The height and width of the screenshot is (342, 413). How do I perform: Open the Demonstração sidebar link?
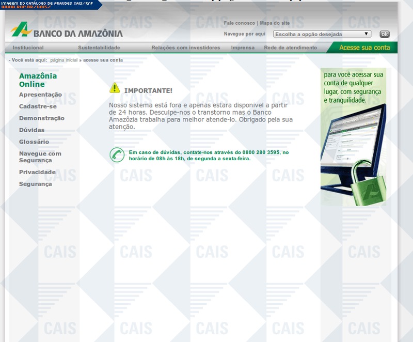click(x=42, y=118)
